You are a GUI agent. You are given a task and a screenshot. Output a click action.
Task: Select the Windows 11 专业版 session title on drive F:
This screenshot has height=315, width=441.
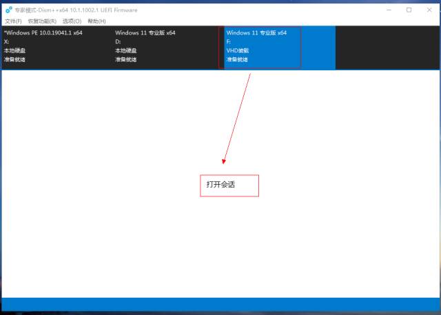tap(256, 33)
